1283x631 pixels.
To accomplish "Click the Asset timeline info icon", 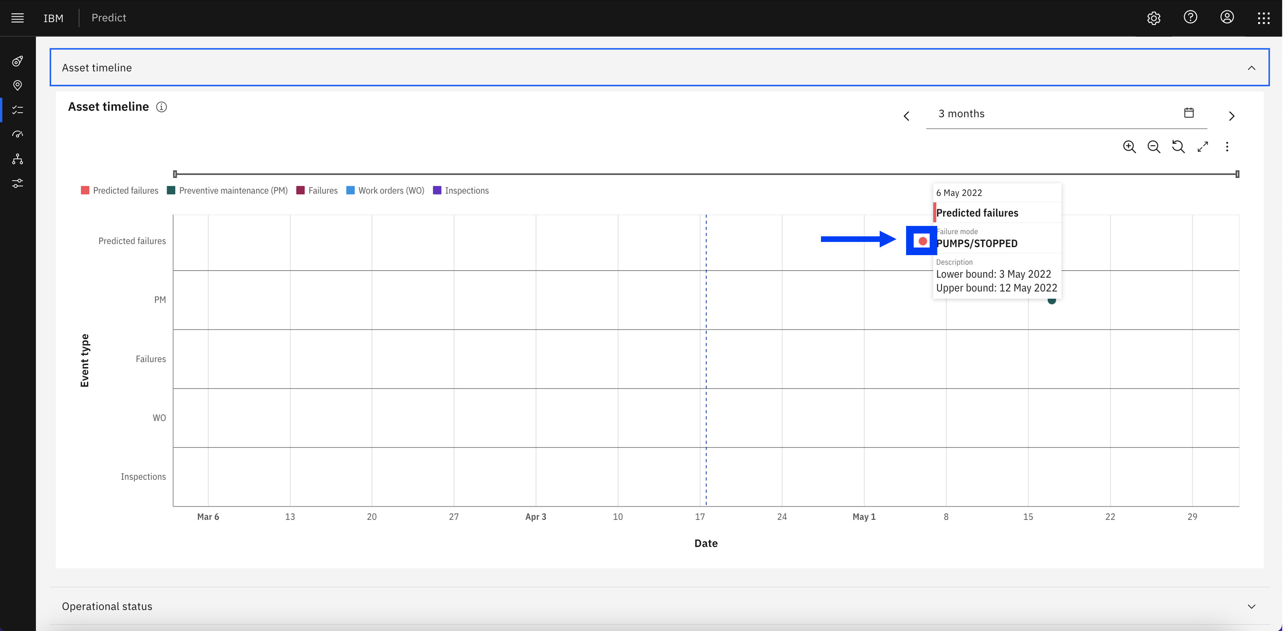I will pos(161,107).
